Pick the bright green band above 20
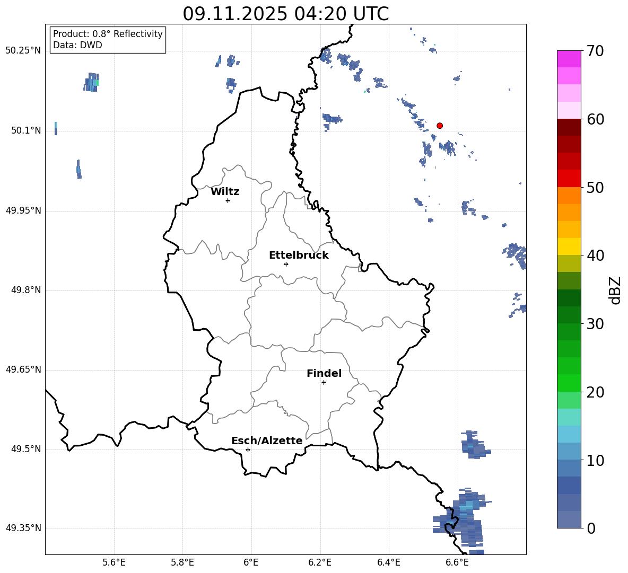The image size is (628, 573). tap(569, 383)
